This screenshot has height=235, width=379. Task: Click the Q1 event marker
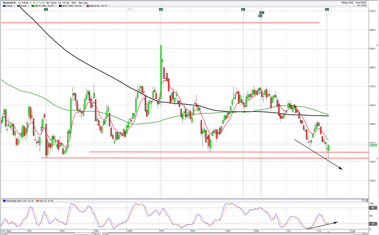point(243,10)
